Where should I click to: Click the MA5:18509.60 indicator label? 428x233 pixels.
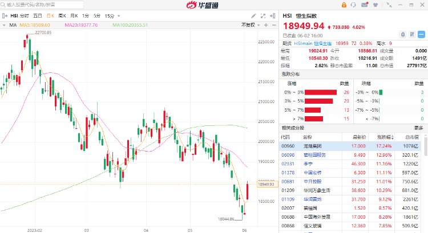pyautogui.click(x=35, y=25)
